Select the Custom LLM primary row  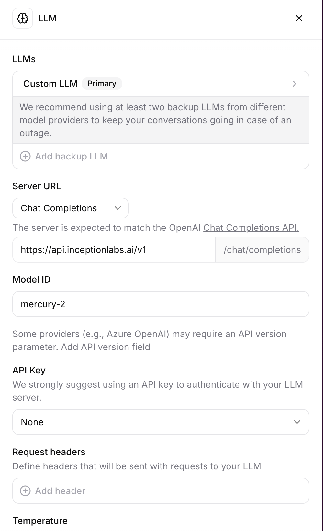click(161, 84)
